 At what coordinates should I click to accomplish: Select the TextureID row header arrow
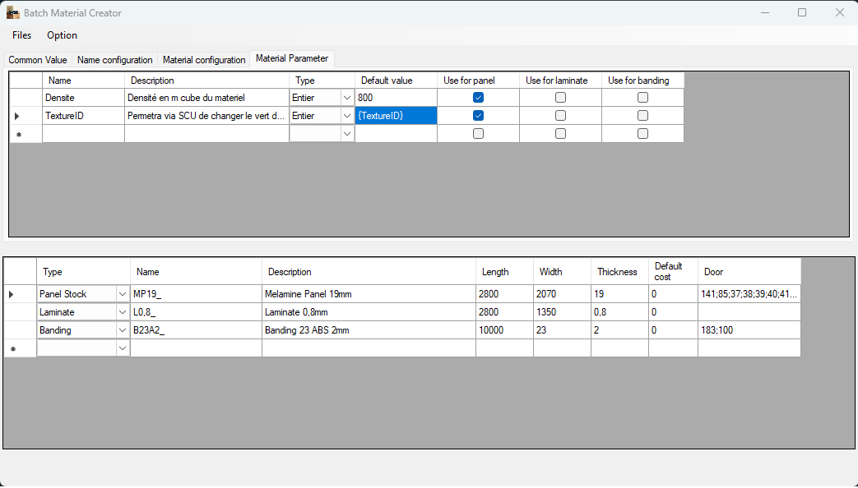click(26, 116)
